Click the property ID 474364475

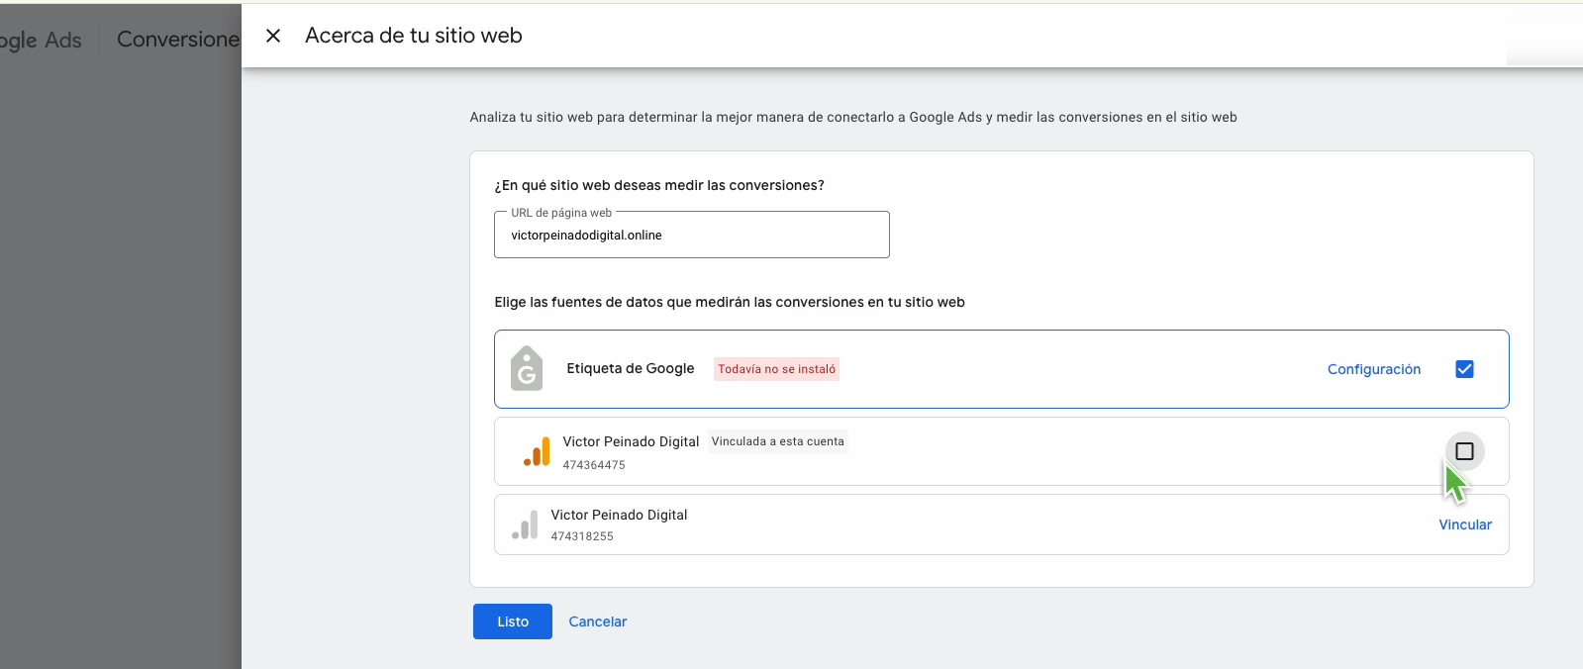tap(594, 465)
